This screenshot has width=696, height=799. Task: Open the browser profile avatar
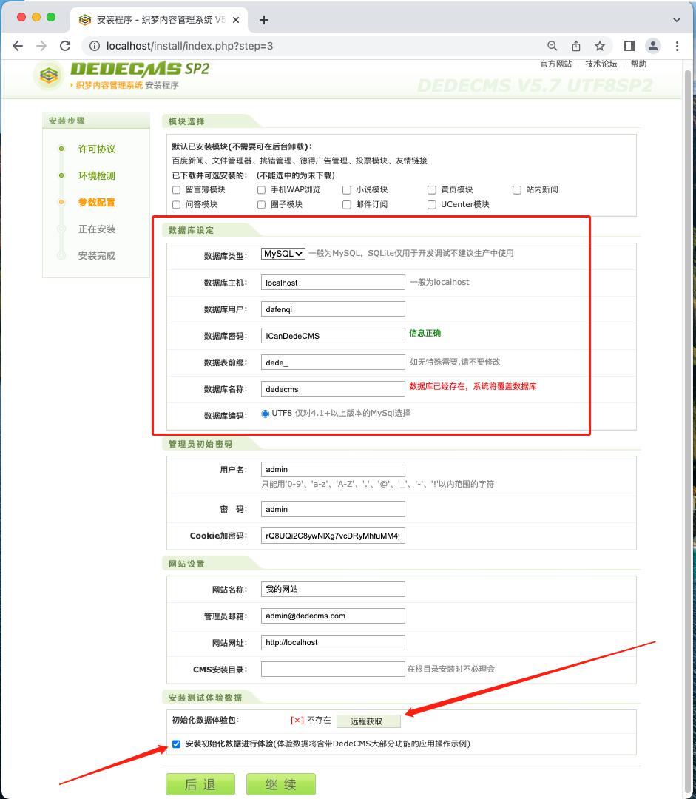pyautogui.click(x=652, y=46)
